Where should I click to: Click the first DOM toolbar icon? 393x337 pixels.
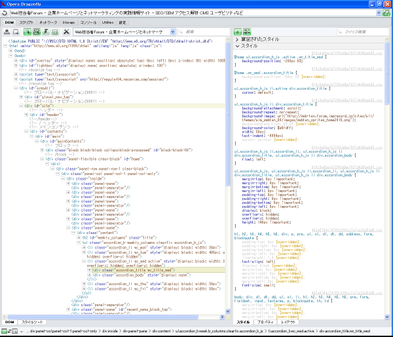click(x=7, y=31)
